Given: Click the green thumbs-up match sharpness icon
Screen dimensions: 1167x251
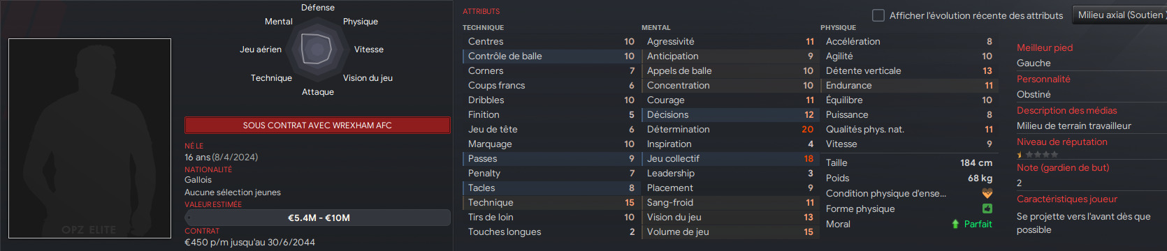Looking at the screenshot, I should pyautogui.click(x=987, y=208).
